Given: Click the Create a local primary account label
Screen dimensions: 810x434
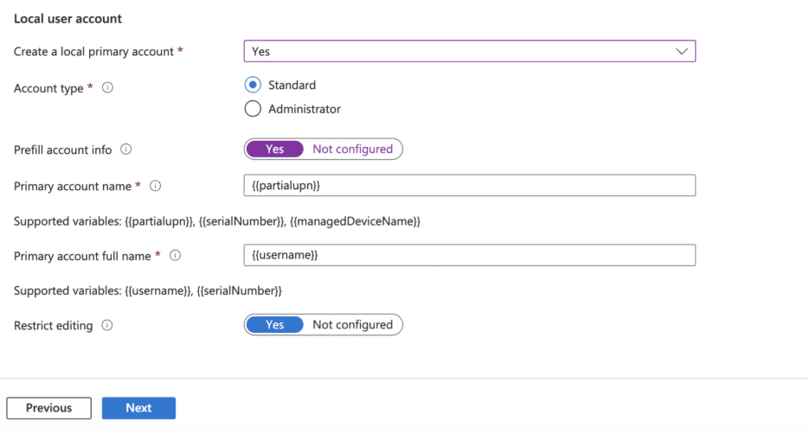Looking at the screenshot, I should [x=93, y=52].
